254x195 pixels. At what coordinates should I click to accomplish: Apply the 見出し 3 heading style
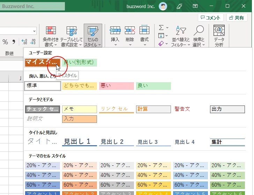154,142
